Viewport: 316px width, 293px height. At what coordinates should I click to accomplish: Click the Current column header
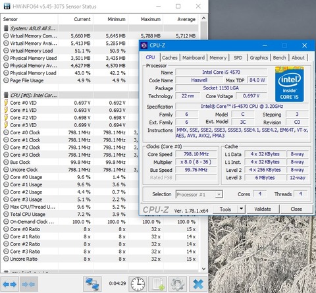coord(76,19)
